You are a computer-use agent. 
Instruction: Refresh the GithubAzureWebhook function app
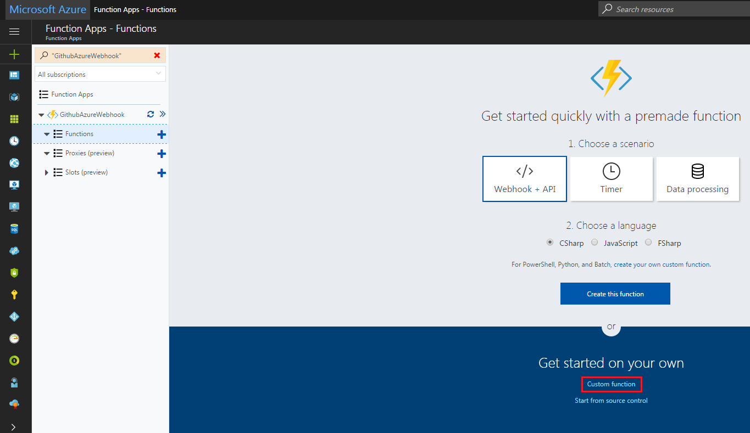[151, 114]
